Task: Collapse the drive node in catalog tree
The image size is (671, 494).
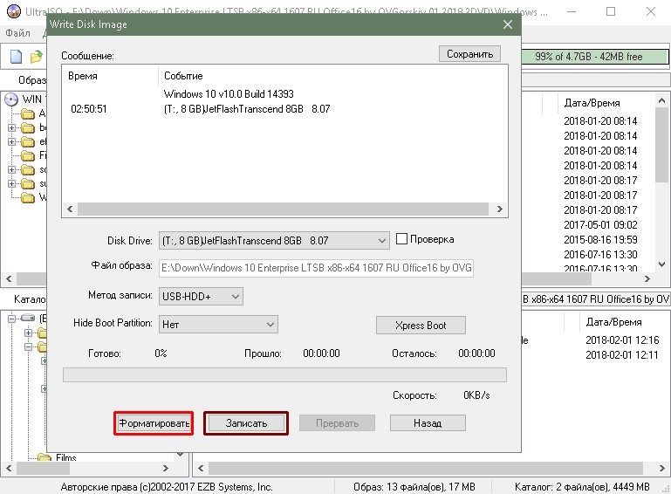Action: [x=11, y=318]
